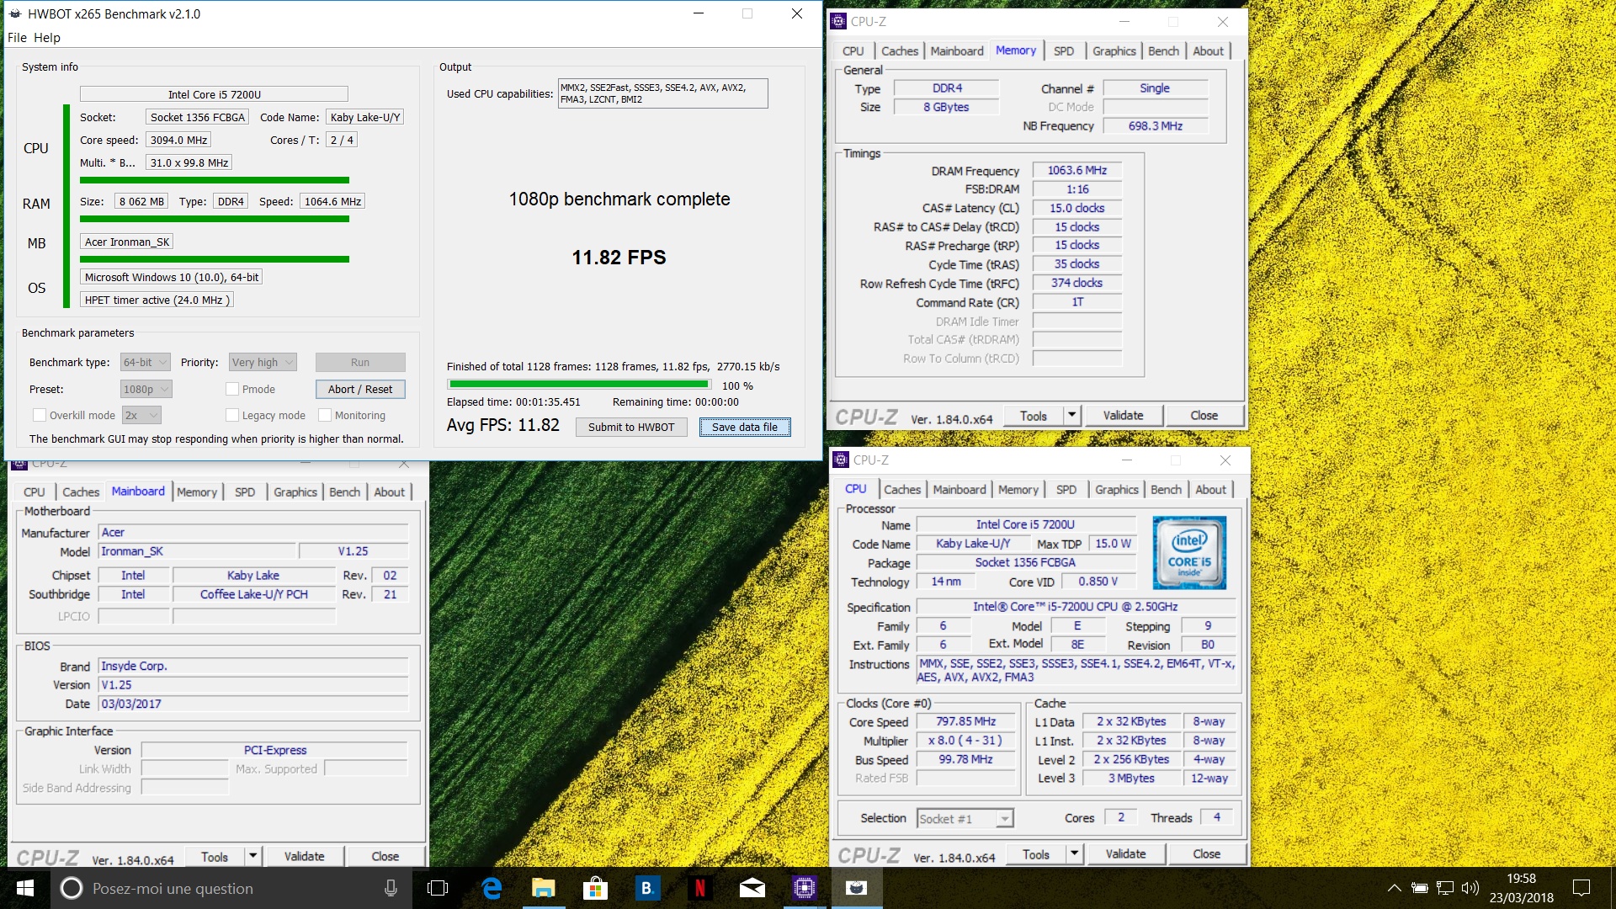Click the Cortana microphone icon
The height and width of the screenshot is (909, 1616).
coord(391,888)
